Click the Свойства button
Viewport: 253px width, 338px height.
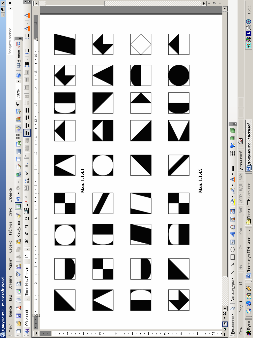pos(18,229)
